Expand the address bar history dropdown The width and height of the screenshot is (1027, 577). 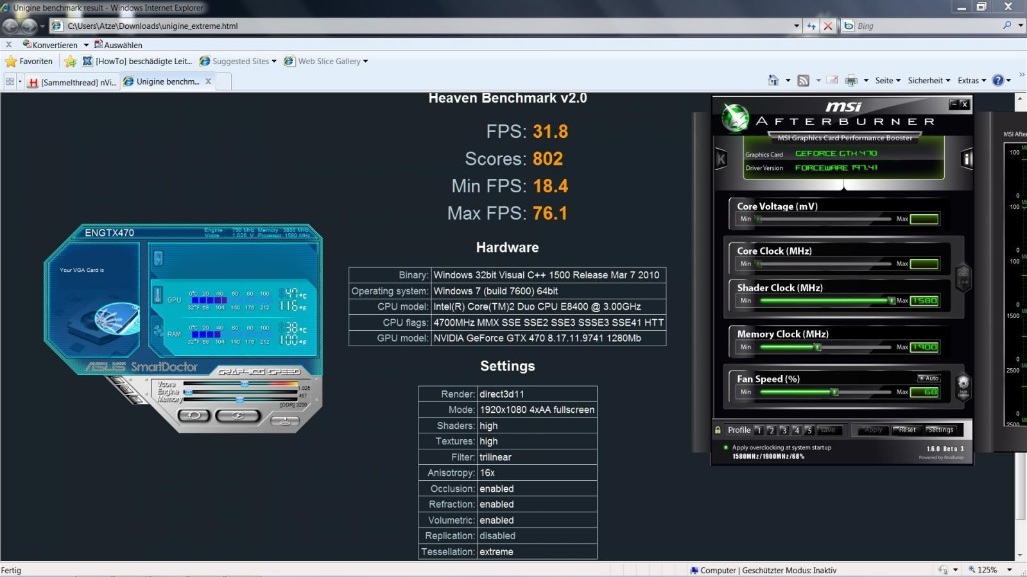(x=797, y=26)
